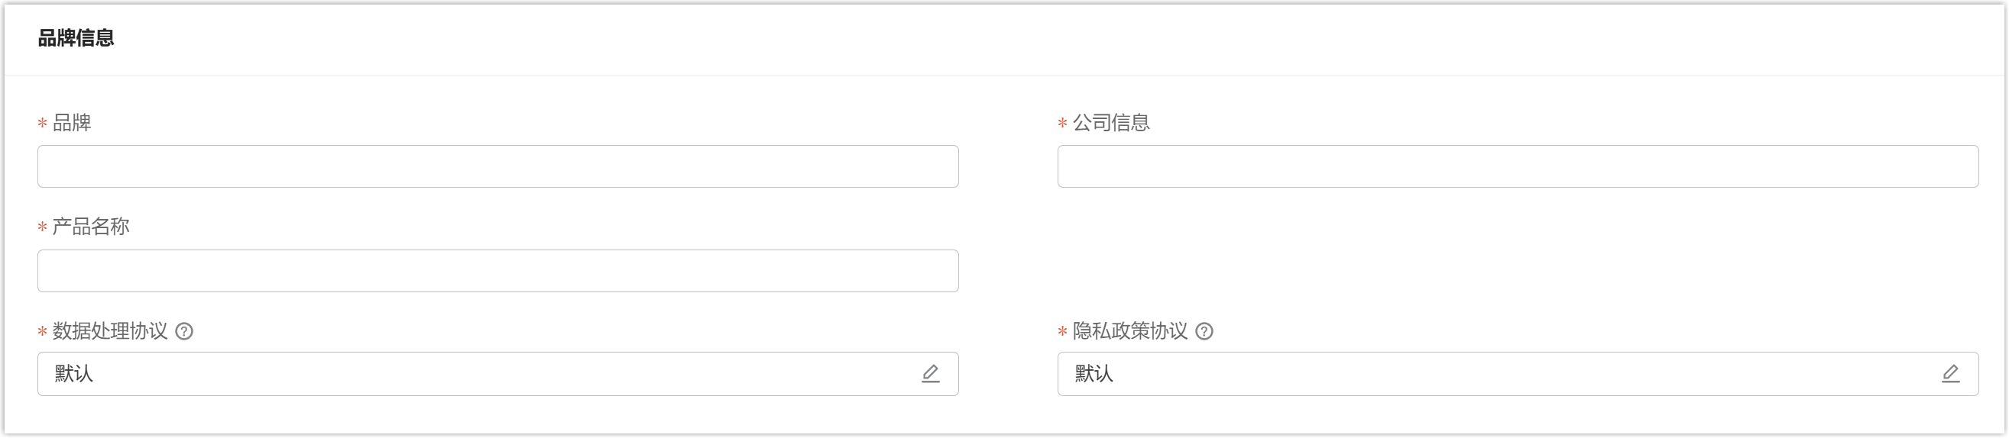Screen dimensions: 2009x438
Task: Focus the 公司信息 text input
Action: click(1518, 166)
